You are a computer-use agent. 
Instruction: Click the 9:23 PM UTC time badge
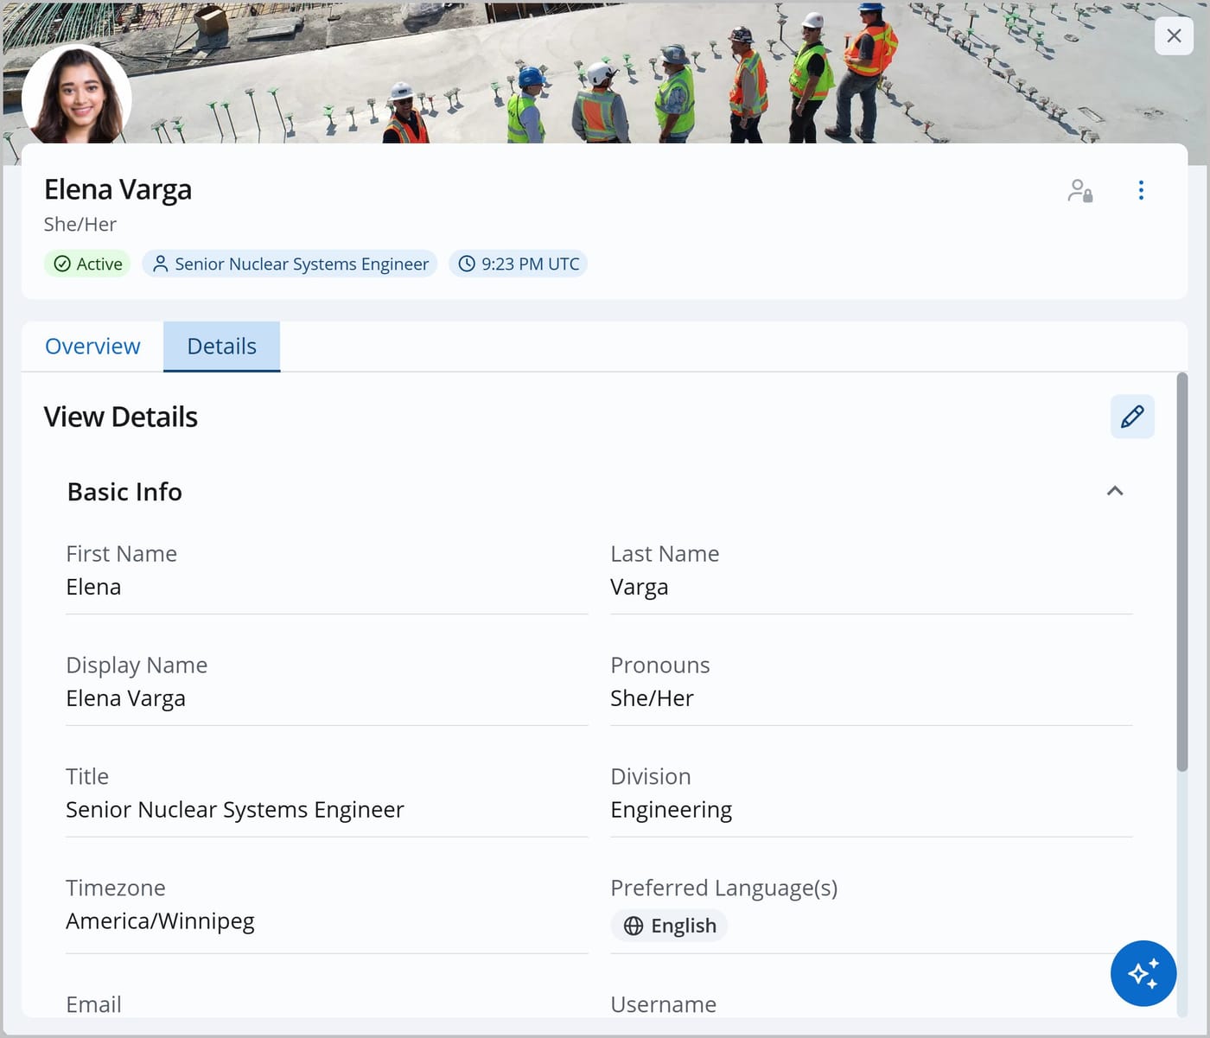point(518,264)
